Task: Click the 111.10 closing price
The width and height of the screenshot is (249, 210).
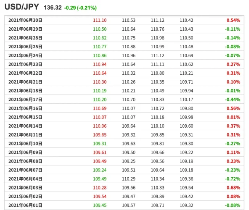Action: (x=100, y=20)
